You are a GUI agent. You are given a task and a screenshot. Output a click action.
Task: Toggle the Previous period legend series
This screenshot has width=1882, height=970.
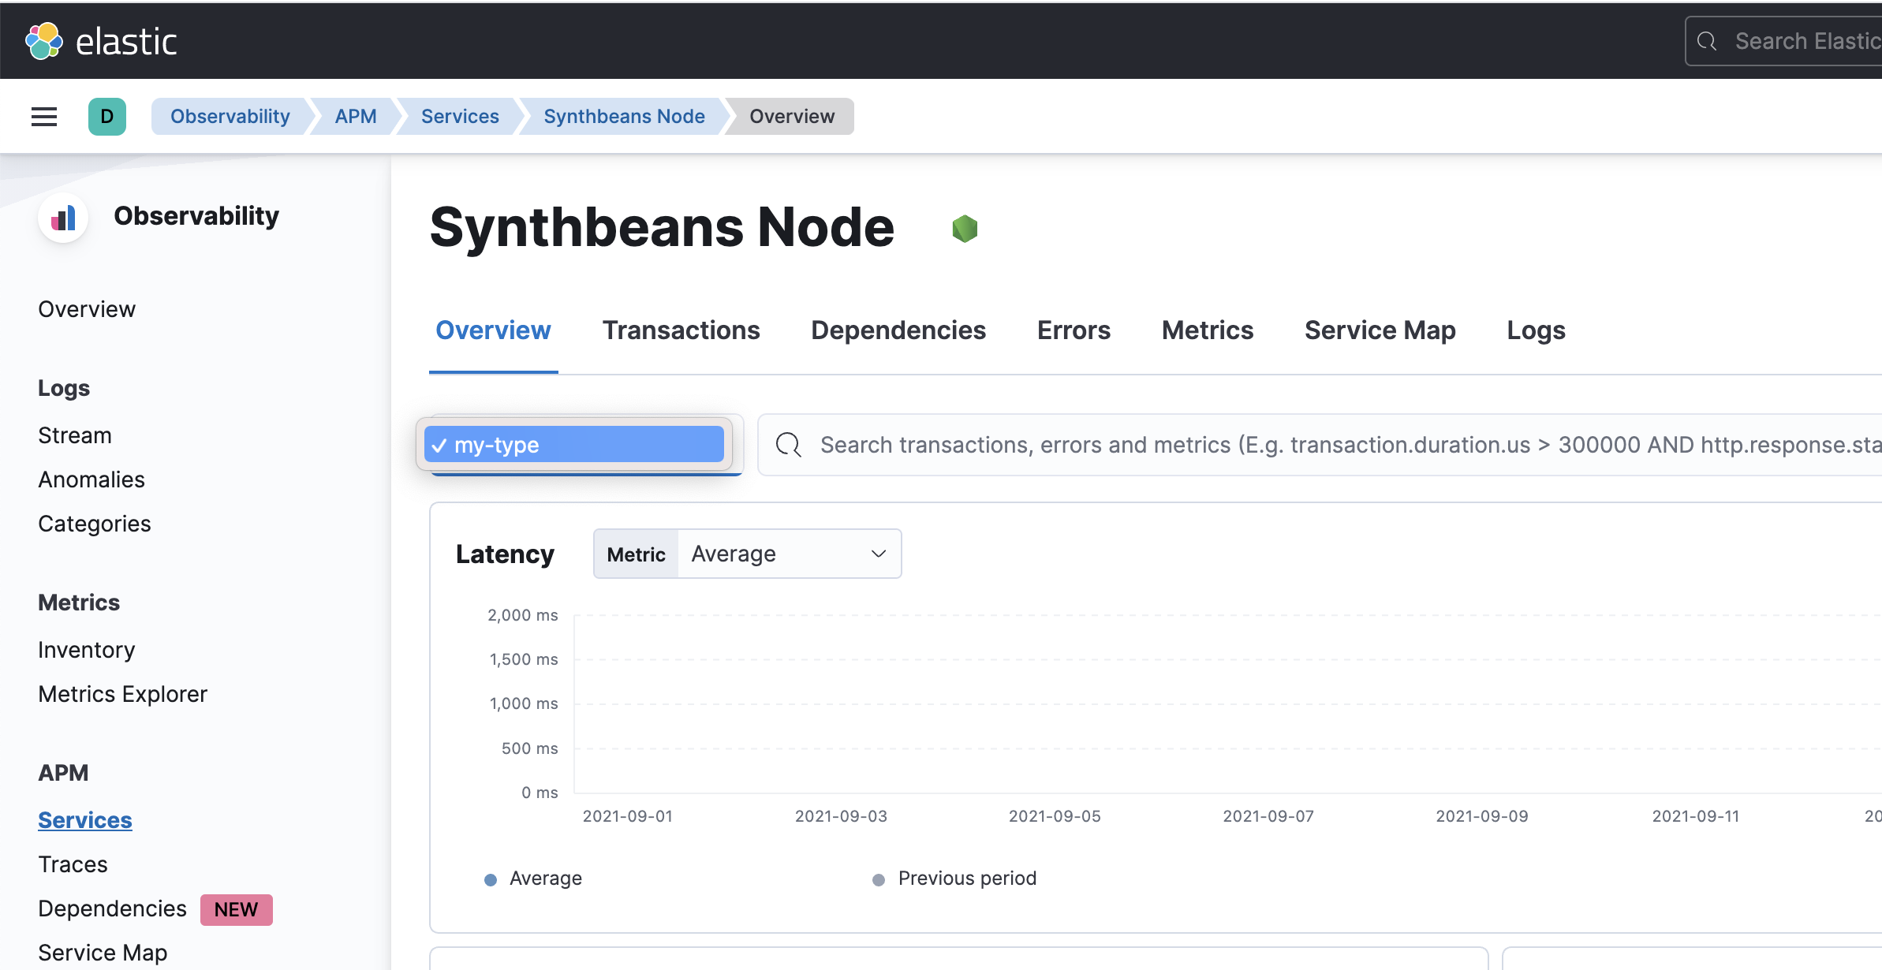[x=966, y=879]
